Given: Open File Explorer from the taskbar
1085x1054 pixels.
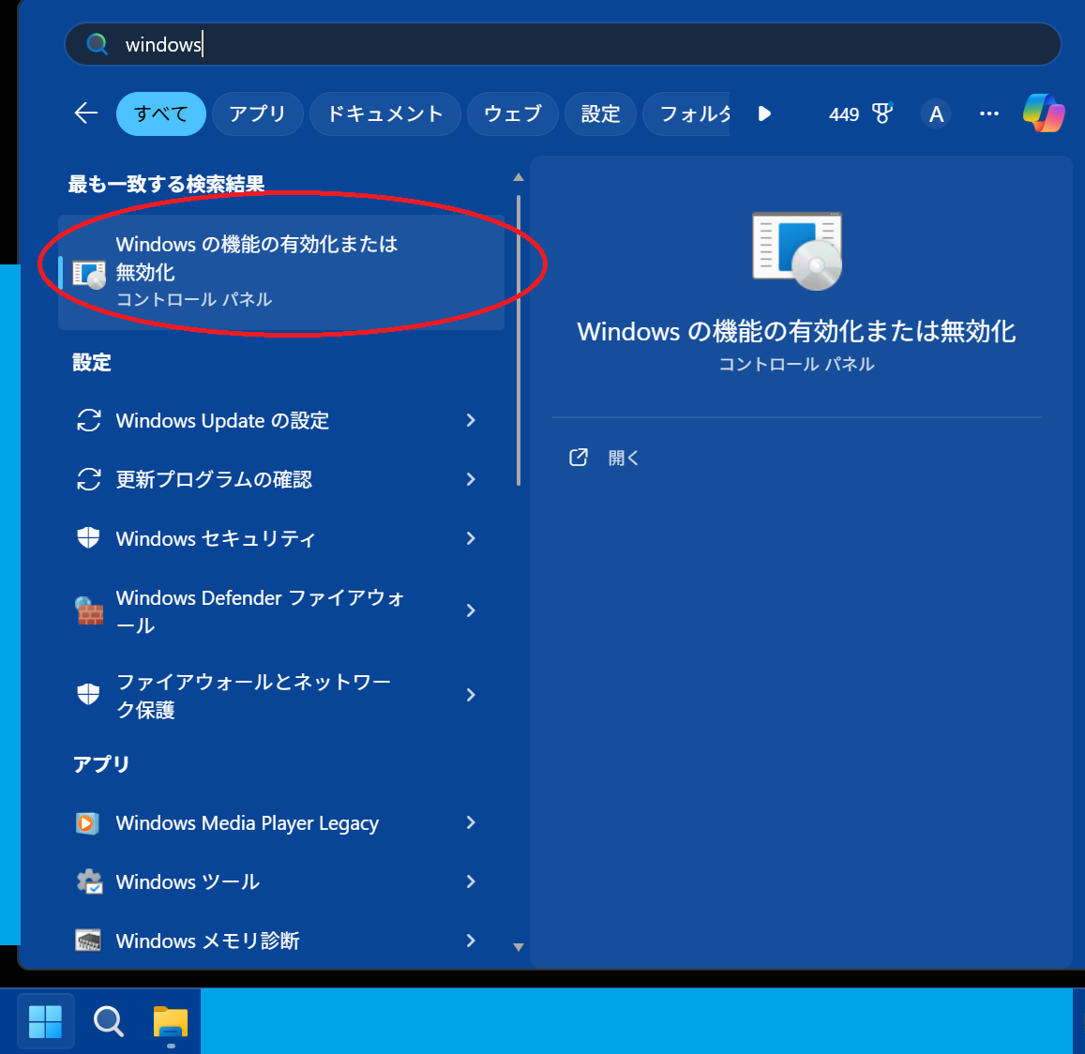Looking at the screenshot, I should point(170,1021).
